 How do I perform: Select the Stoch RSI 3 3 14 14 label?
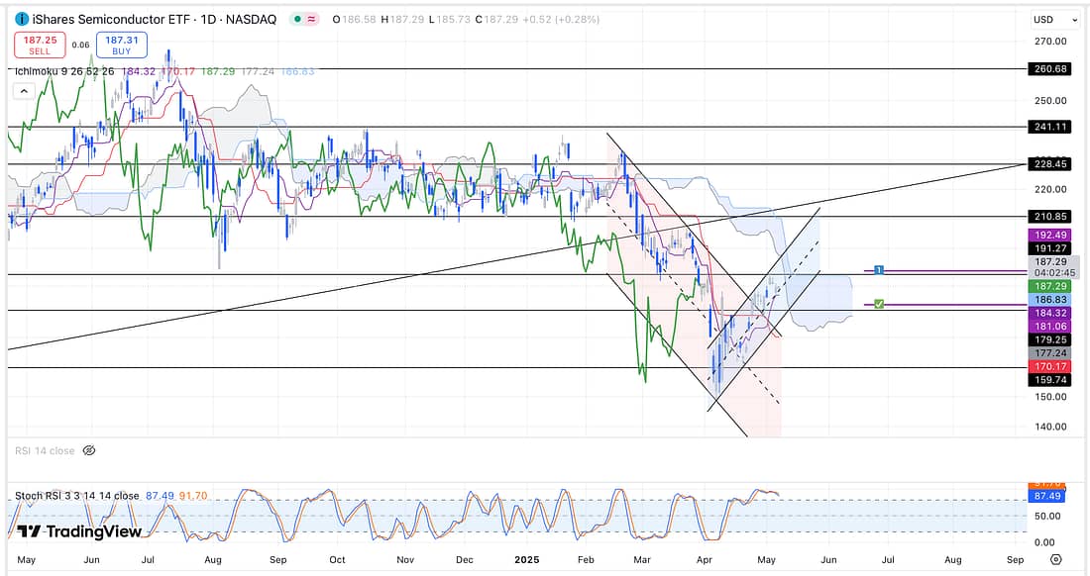point(77,496)
